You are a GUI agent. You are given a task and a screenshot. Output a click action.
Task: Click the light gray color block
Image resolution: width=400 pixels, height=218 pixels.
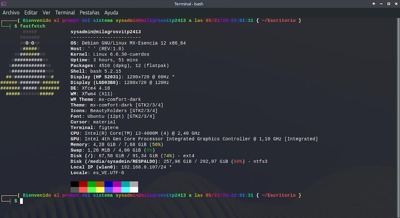click(134, 184)
